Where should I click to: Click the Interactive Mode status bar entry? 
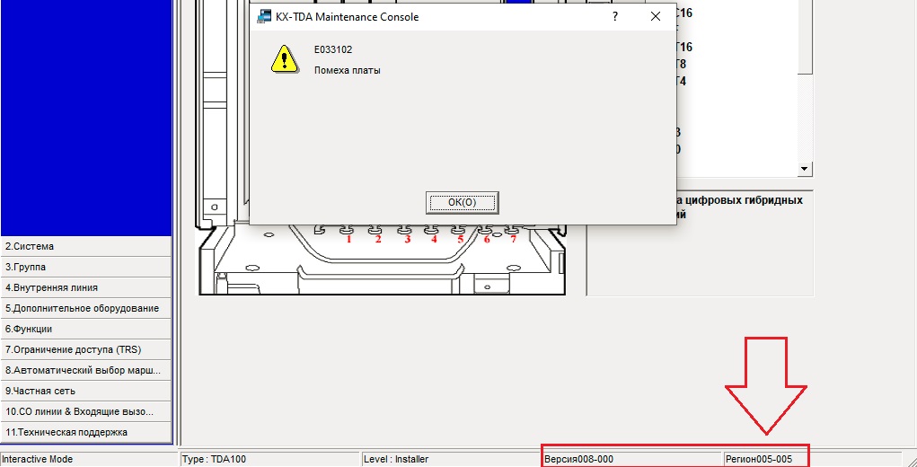pos(88,460)
